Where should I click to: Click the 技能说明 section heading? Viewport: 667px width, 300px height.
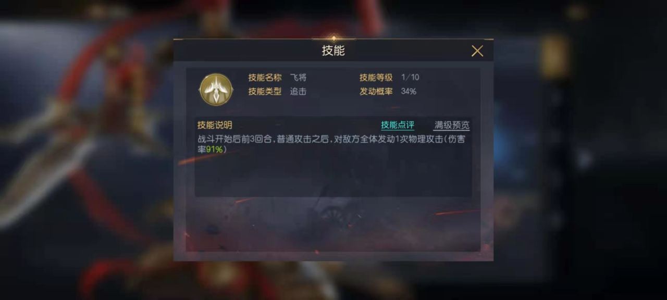click(x=215, y=125)
